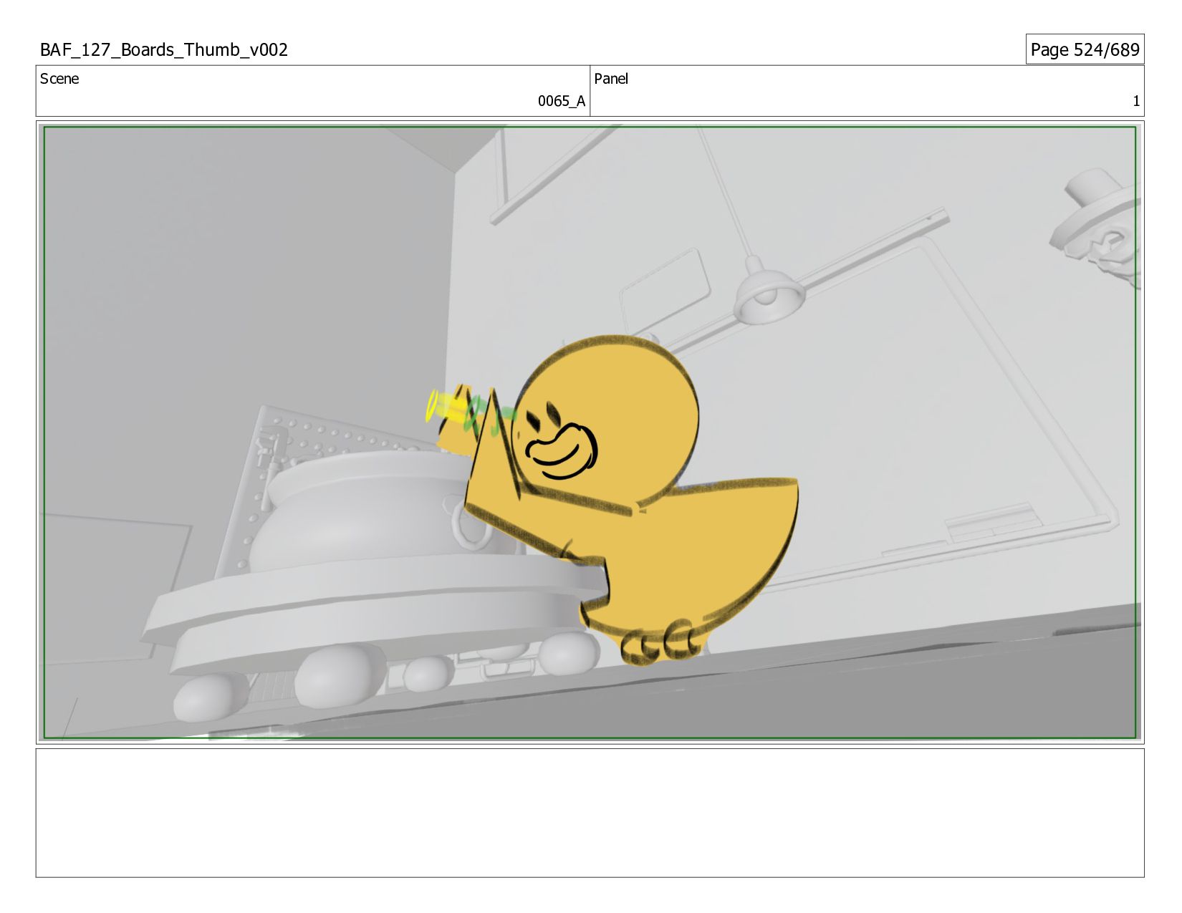The width and height of the screenshot is (1182, 913).
Task: Click the Page 524/689 indicator
Action: click(1085, 49)
